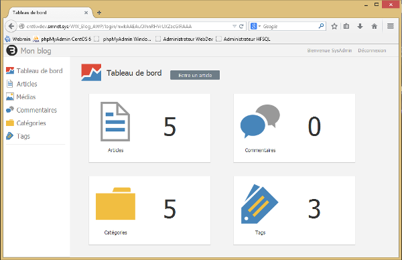Open Catégories in the sidebar
This screenshot has width=402, height=260.
coord(26,123)
